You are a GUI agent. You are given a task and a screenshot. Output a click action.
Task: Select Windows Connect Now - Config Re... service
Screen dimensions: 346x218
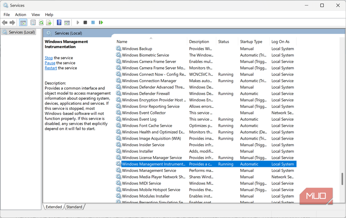(x=206, y=74)
